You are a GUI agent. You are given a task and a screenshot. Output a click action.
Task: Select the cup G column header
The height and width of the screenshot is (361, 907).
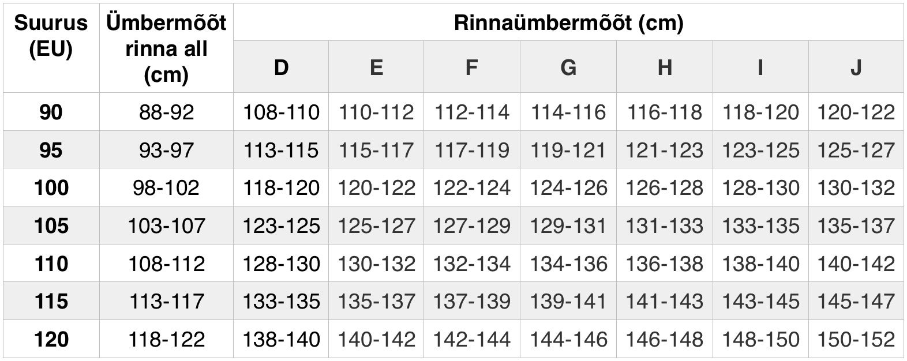(568, 67)
